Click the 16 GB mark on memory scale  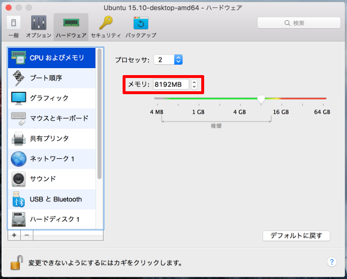click(281, 112)
